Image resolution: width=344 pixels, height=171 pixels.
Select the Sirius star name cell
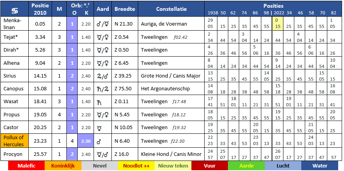click(14, 76)
